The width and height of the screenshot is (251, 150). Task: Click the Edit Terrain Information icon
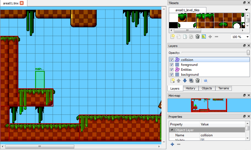pyautogui.click(x=204, y=37)
